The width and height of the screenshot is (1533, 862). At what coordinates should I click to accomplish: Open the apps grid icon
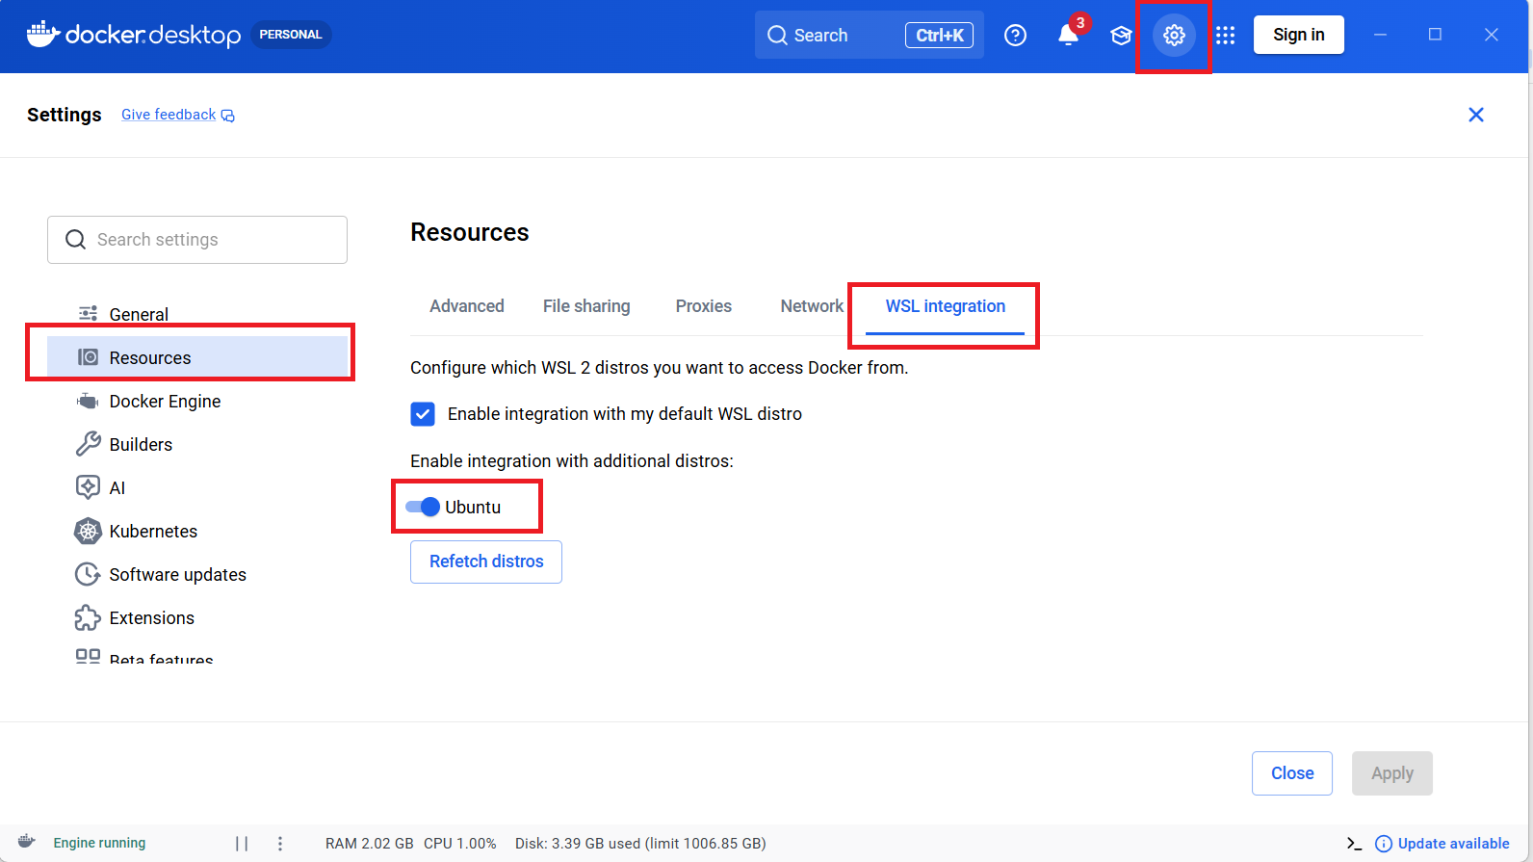(x=1225, y=36)
